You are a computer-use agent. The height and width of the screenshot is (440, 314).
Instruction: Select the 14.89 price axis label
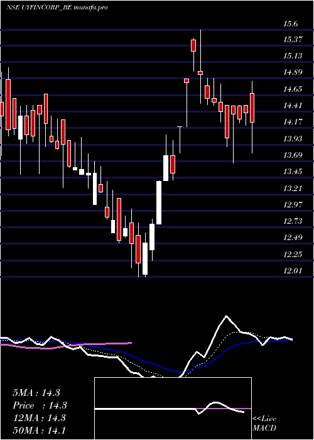293,72
